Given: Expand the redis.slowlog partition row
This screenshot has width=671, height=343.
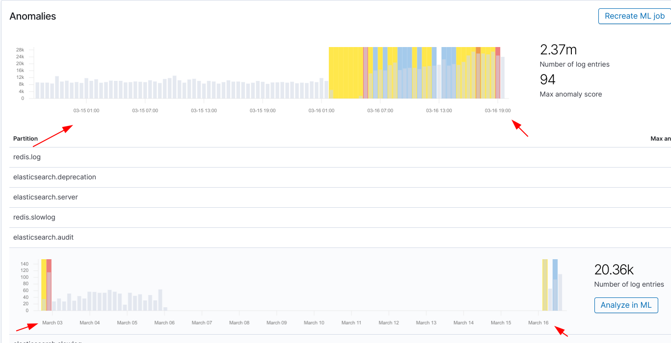Looking at the screenshot, I should pyautogui.click(x=340, y=217).
